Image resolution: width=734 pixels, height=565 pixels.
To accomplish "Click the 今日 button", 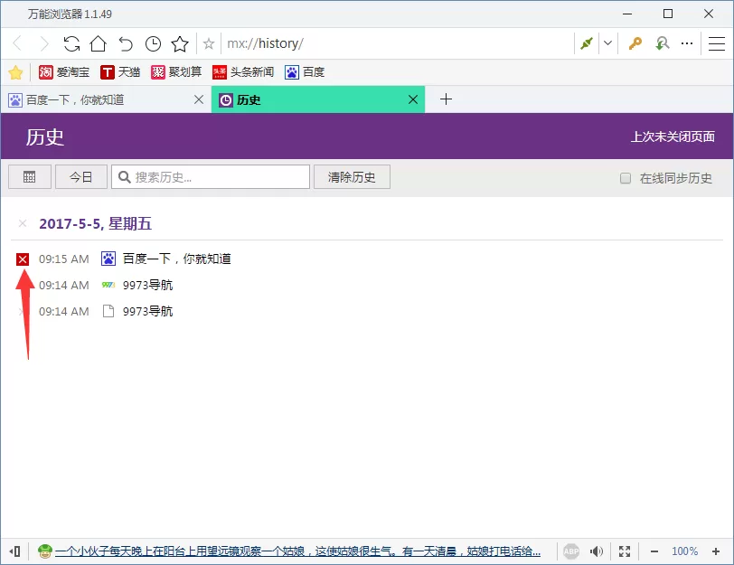I will tap(81, 177).
